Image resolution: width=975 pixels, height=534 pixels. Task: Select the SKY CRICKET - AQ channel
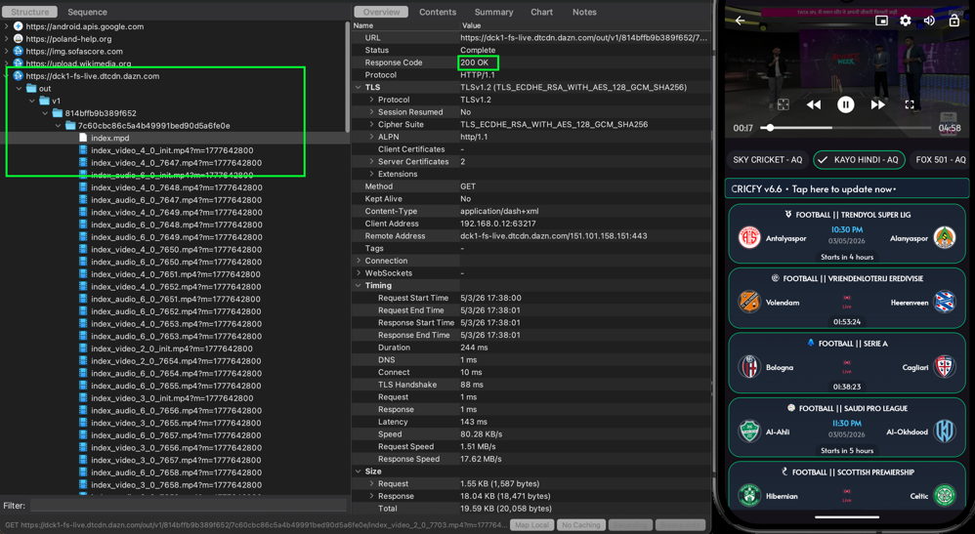click(x=767, y=160)
